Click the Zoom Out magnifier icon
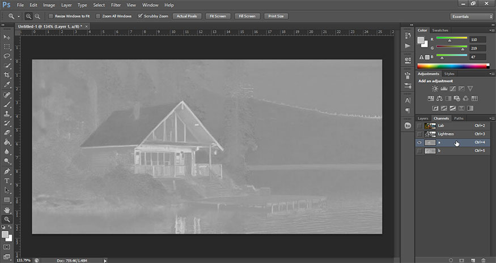Screen dimensions: 496x263 [x=37, y=16]
